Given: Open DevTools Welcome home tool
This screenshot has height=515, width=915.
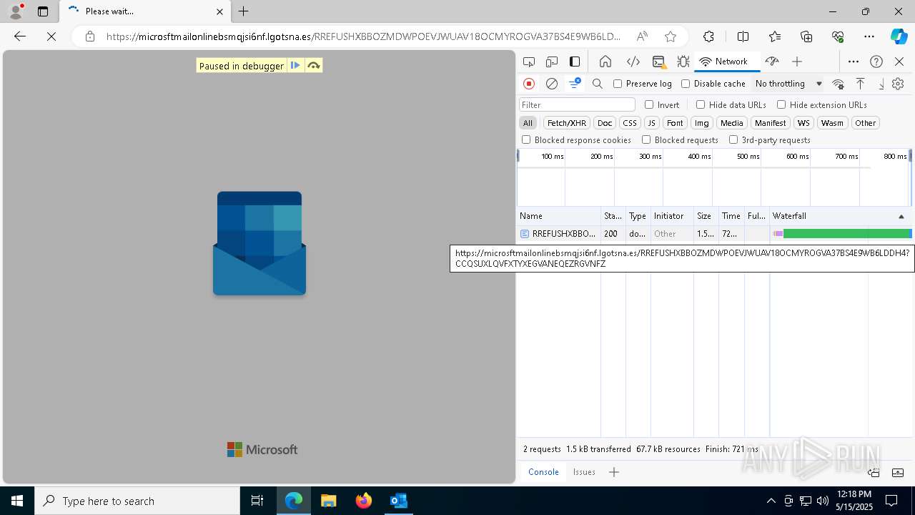Looking at the screenshot, I should (x=605, y=62).
